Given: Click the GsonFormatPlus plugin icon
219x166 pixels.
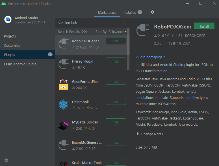Looking at the screenshot, I should 64,84.
